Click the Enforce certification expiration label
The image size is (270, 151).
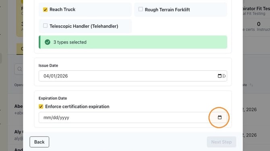click(x=77, y=107)
